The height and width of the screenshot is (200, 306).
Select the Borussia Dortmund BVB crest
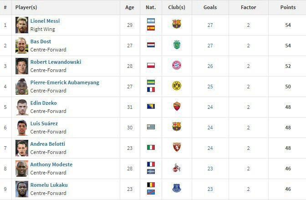pyautogui.click(x=177, y=86)
